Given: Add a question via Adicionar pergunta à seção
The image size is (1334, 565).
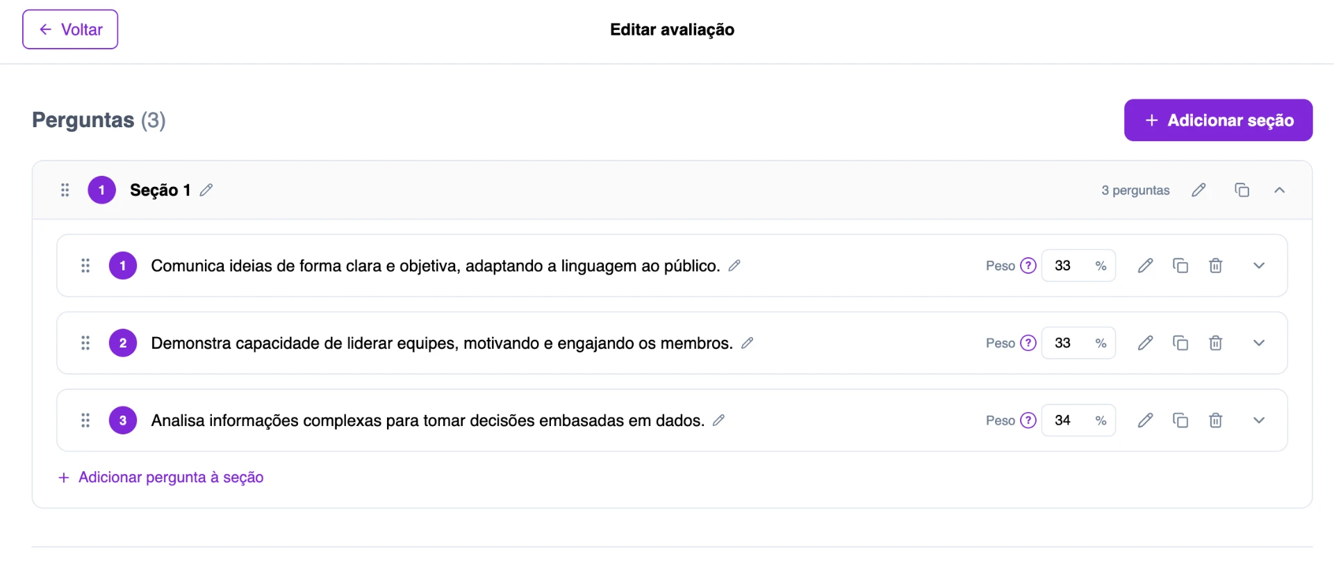Looking at the screenshot, I should [161, 477].
